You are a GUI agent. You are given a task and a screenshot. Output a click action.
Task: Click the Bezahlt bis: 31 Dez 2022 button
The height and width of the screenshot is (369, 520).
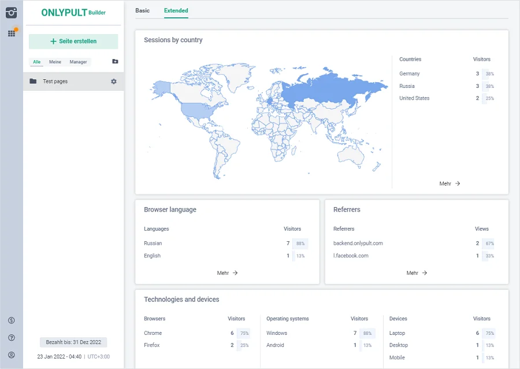pyautogui.click(x=73, y=342)
